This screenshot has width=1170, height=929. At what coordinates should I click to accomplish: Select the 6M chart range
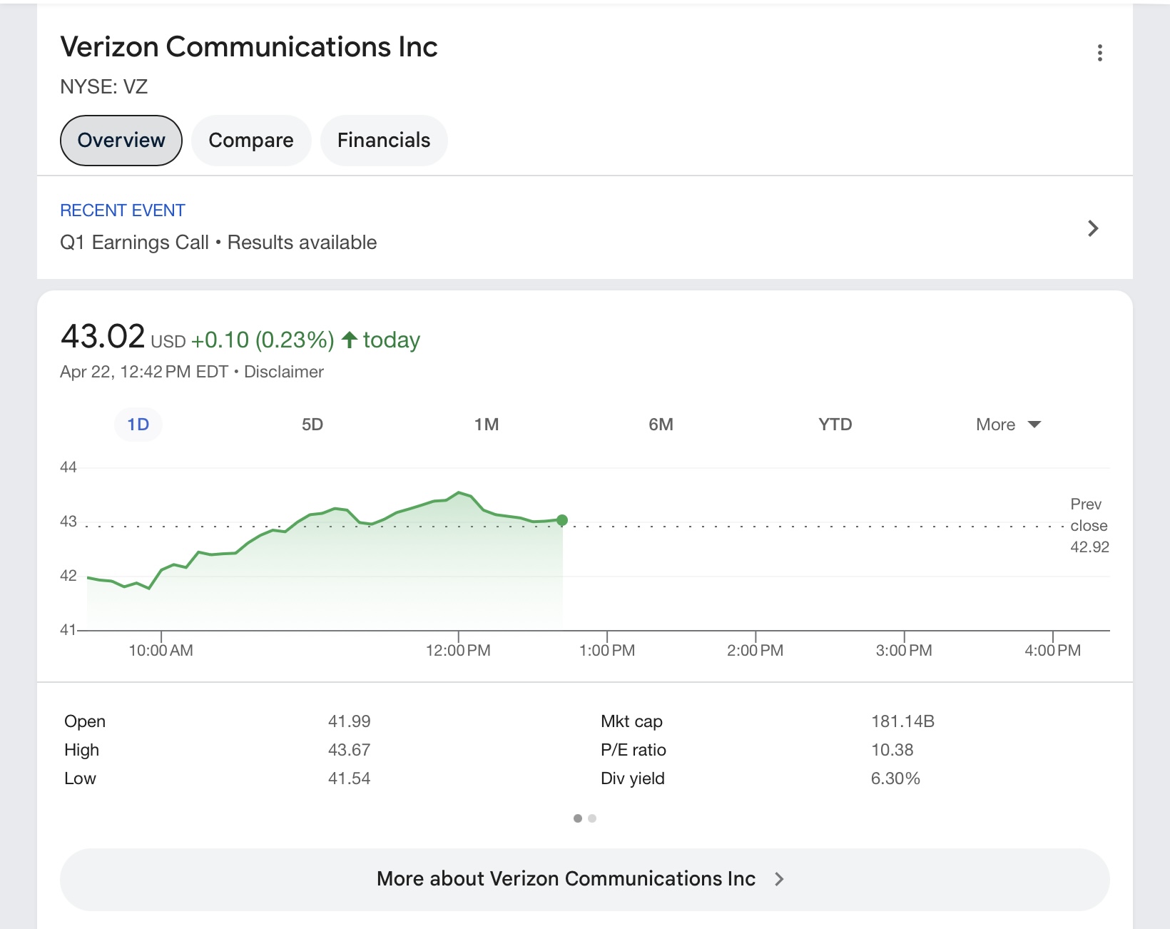(x=661, y=425)
